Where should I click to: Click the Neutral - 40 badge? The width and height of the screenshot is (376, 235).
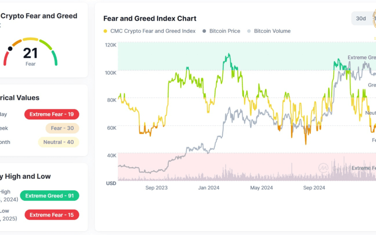click(58, 142)
